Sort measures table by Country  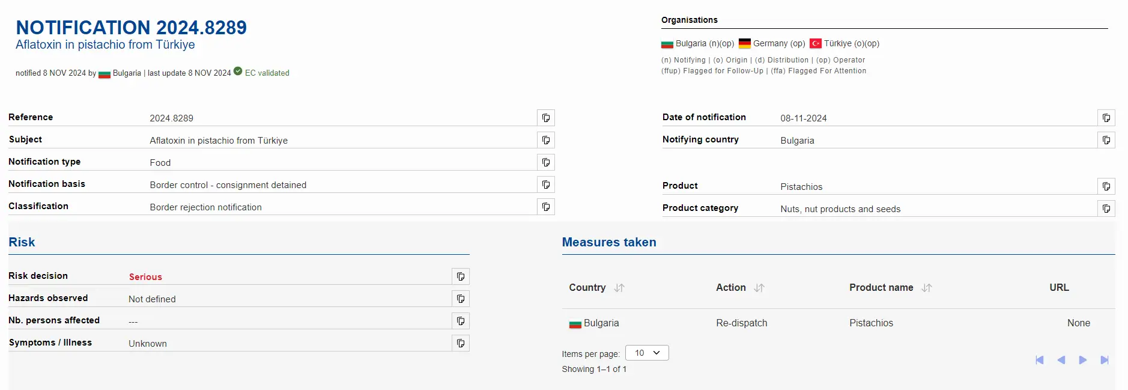pyautogui.click(x=619, y=288)
